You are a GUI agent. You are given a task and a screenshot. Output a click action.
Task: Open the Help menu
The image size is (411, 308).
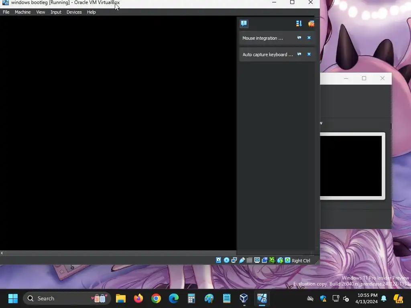(x=91, y=12)
